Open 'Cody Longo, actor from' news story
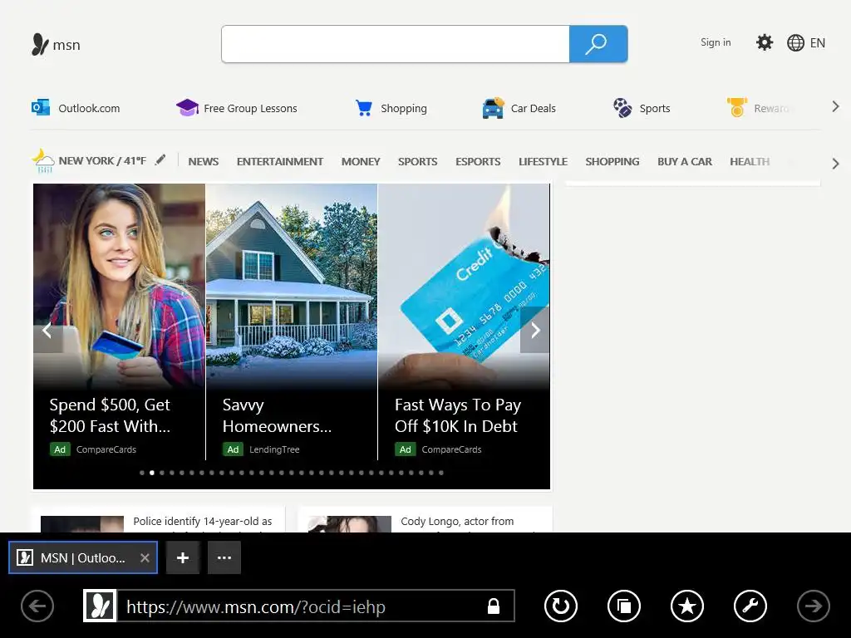This screenshot has width=851, height=638. coord(457,522)
